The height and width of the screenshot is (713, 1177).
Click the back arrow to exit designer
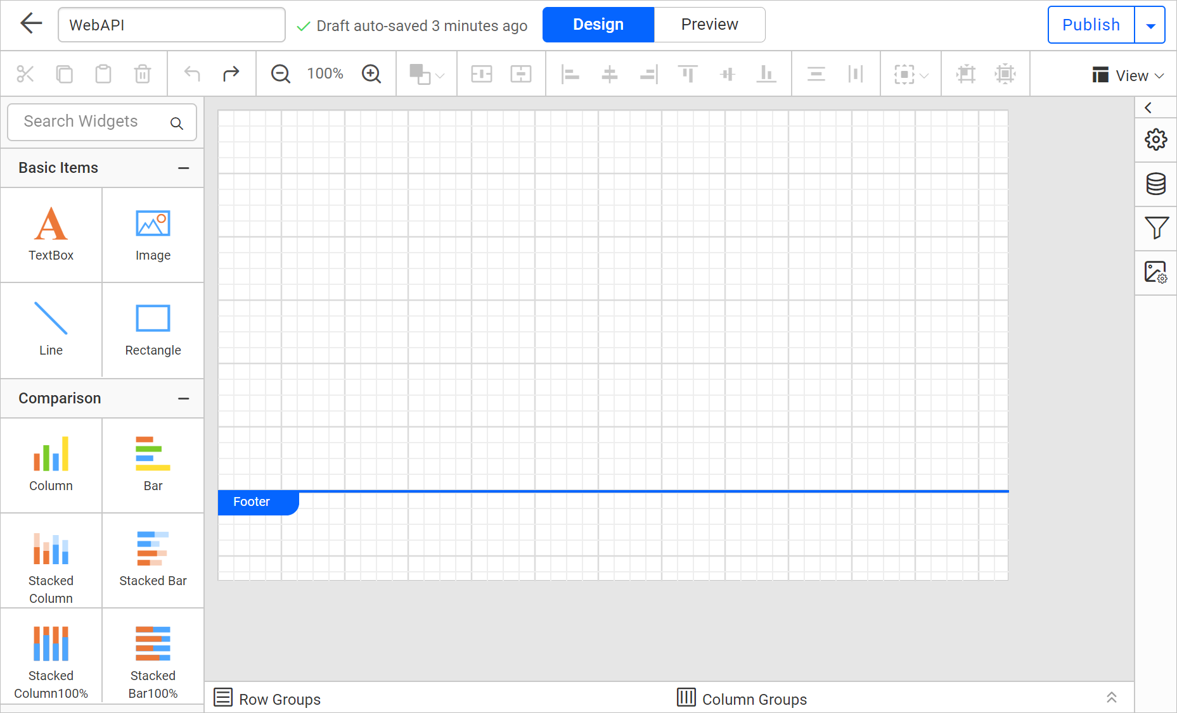[30, 23]
